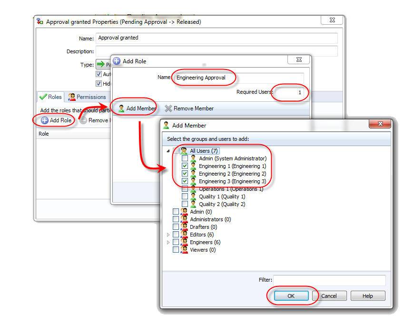
Task: Click the Engineering 1 user icon
Action: tap(193, 166)
